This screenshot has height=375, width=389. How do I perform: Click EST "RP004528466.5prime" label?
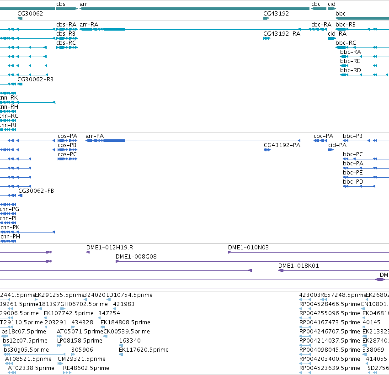pyautogui.click(x=330, y=304)
